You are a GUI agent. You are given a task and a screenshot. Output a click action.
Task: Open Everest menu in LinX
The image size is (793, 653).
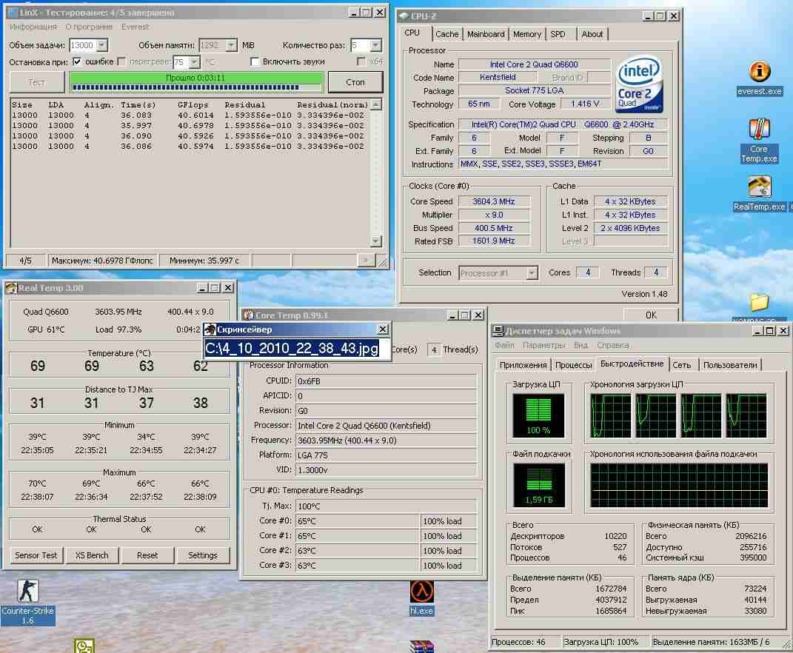click(135, 27)
